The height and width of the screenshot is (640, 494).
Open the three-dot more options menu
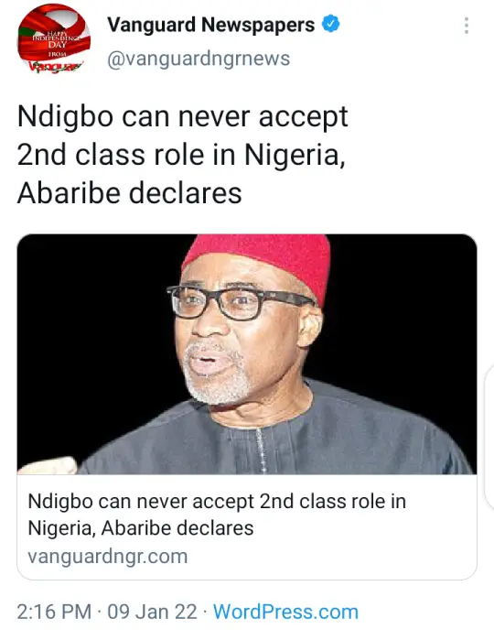point(467,26)
